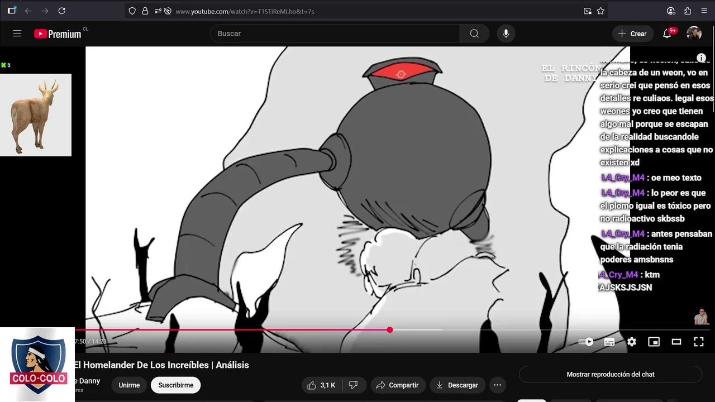This screenshot has height=402, width=715.
Task: Open browser account profile icon
Action: pyautogui.click(x=671, y=11)
